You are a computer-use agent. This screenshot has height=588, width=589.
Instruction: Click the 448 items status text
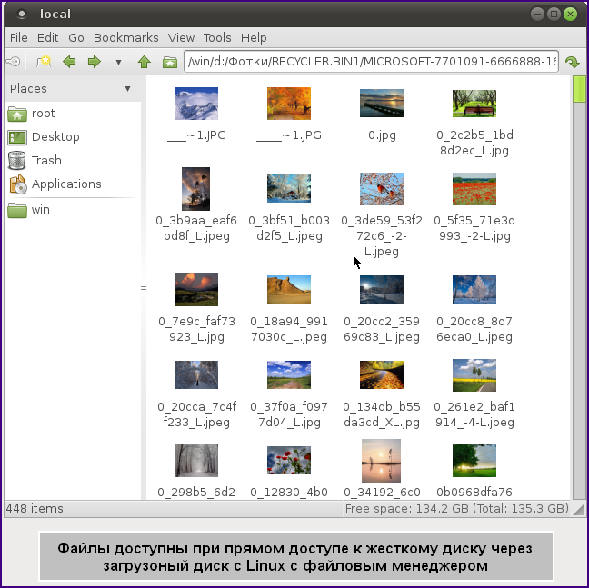pyautogui.click(x=35, y=509)
